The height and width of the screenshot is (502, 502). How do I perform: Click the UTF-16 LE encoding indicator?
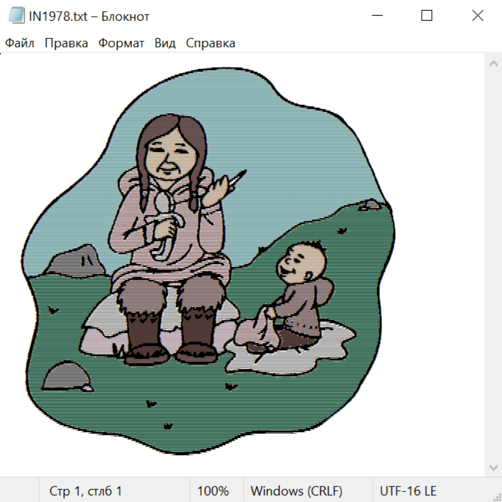(408, 491)
